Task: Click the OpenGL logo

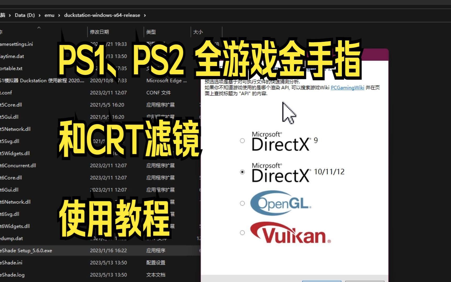Action: point(281,203)
